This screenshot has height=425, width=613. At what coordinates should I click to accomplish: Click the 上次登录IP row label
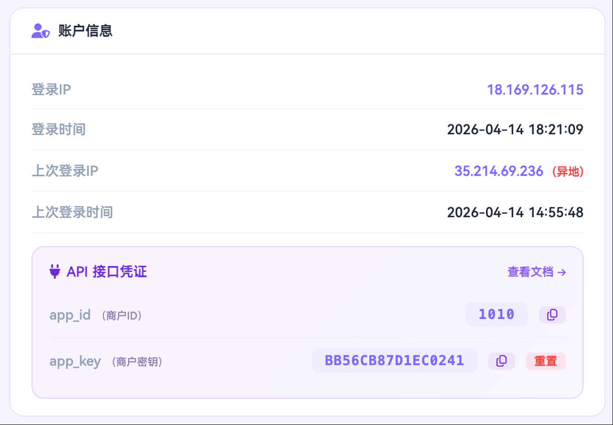tap(65, 171)
